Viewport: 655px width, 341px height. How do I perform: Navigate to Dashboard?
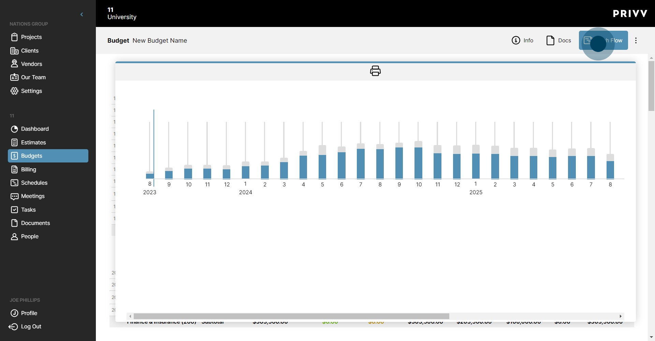(x=35, y=129)
